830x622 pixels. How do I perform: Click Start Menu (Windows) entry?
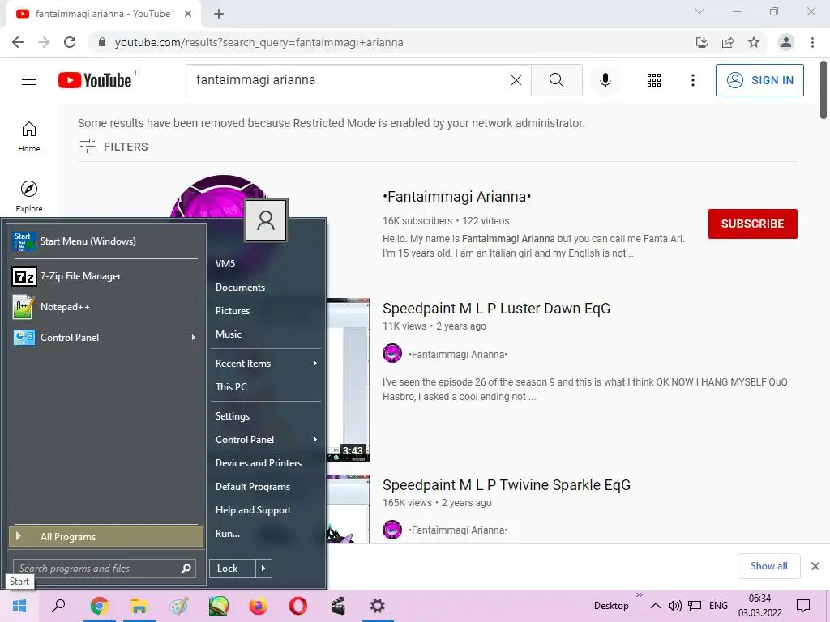pos(105,241)
